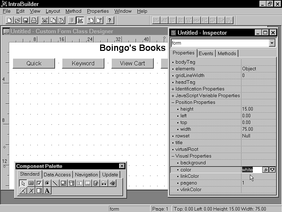Viewport: 282px width, 212px height.
Task: Expand Identification Properties group
Action: pos(173,89)
